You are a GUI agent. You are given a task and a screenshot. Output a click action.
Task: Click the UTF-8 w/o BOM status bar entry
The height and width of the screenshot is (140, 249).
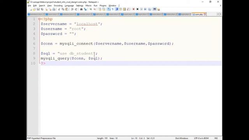click(201, 138)
